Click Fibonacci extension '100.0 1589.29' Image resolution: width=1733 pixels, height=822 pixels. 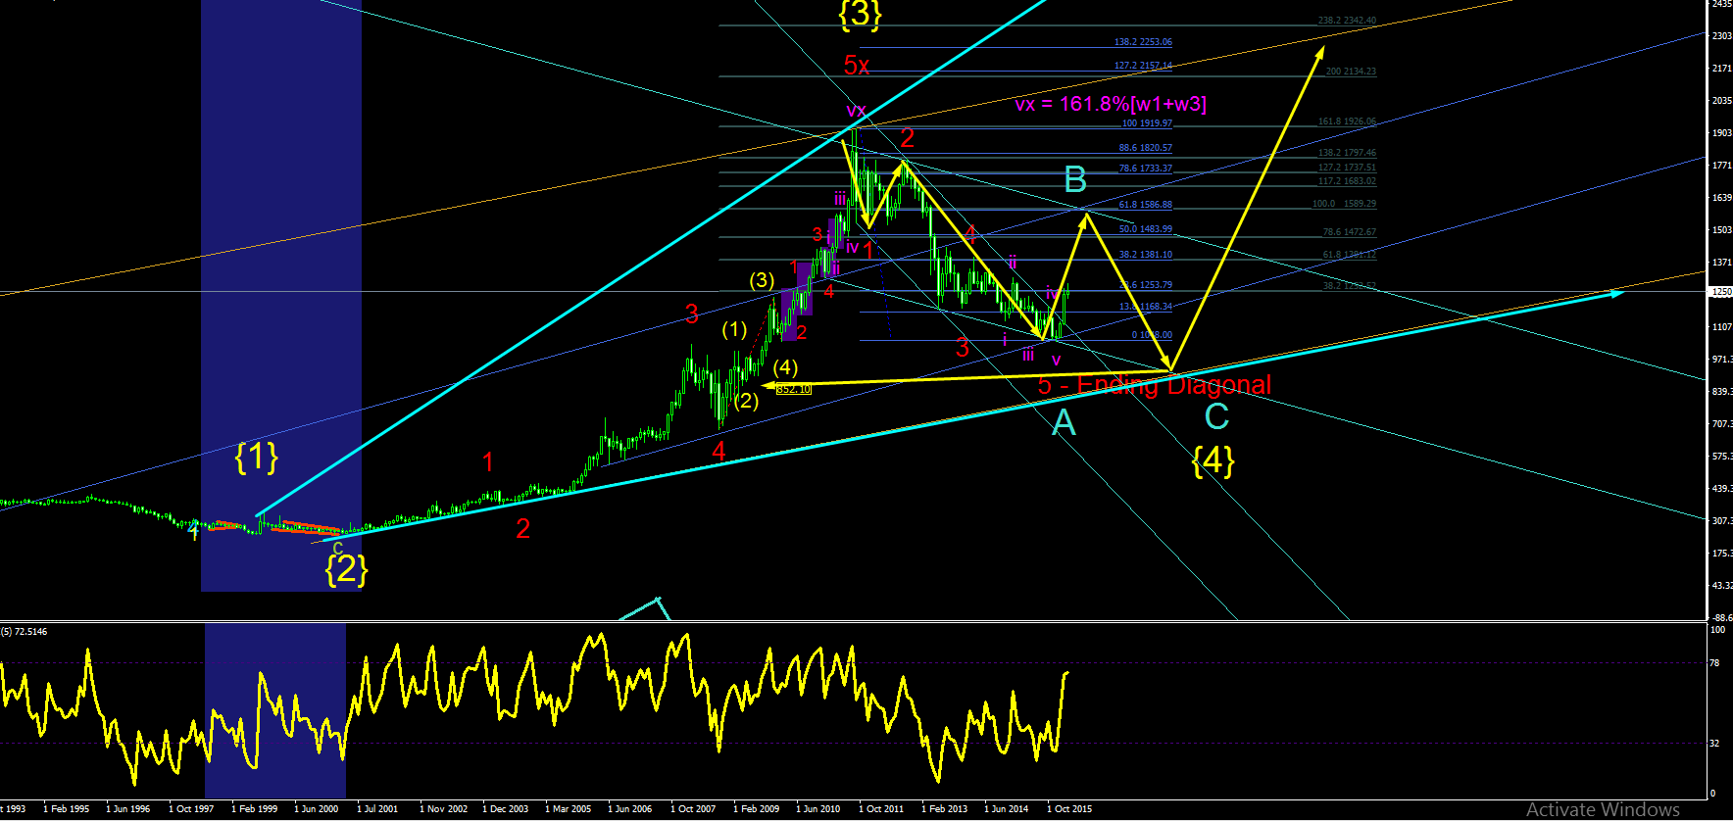[x=1344, y=204]
